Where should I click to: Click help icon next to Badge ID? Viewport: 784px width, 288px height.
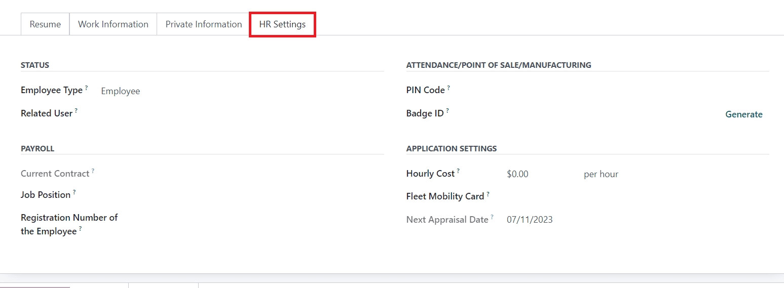tap(447, 110)
